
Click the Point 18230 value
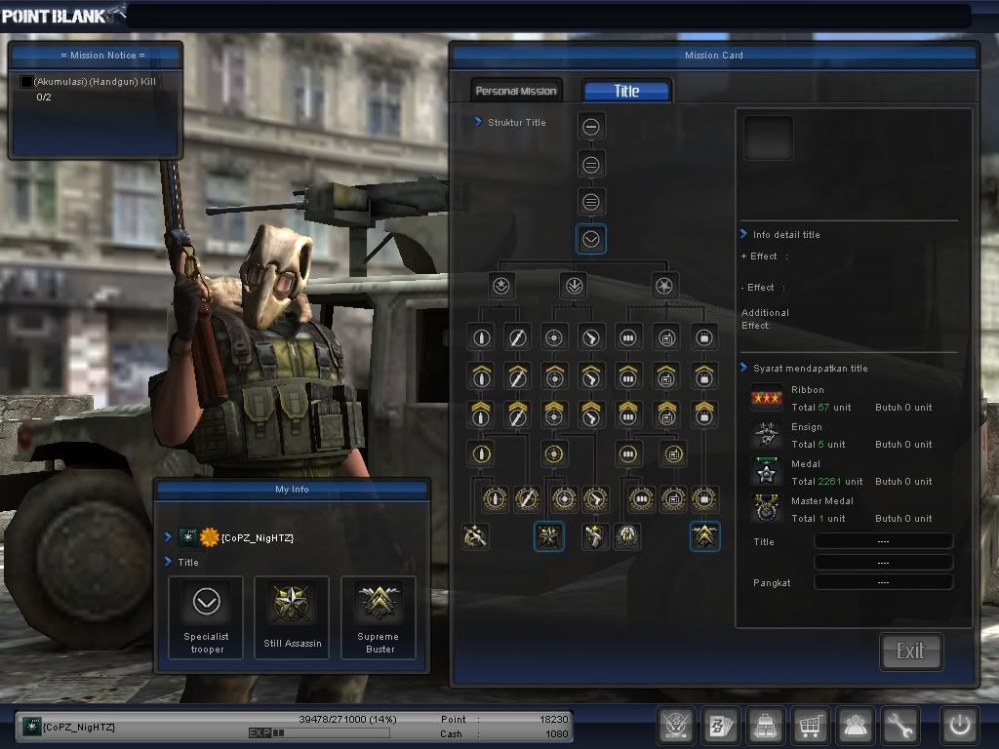pos(554,719)
